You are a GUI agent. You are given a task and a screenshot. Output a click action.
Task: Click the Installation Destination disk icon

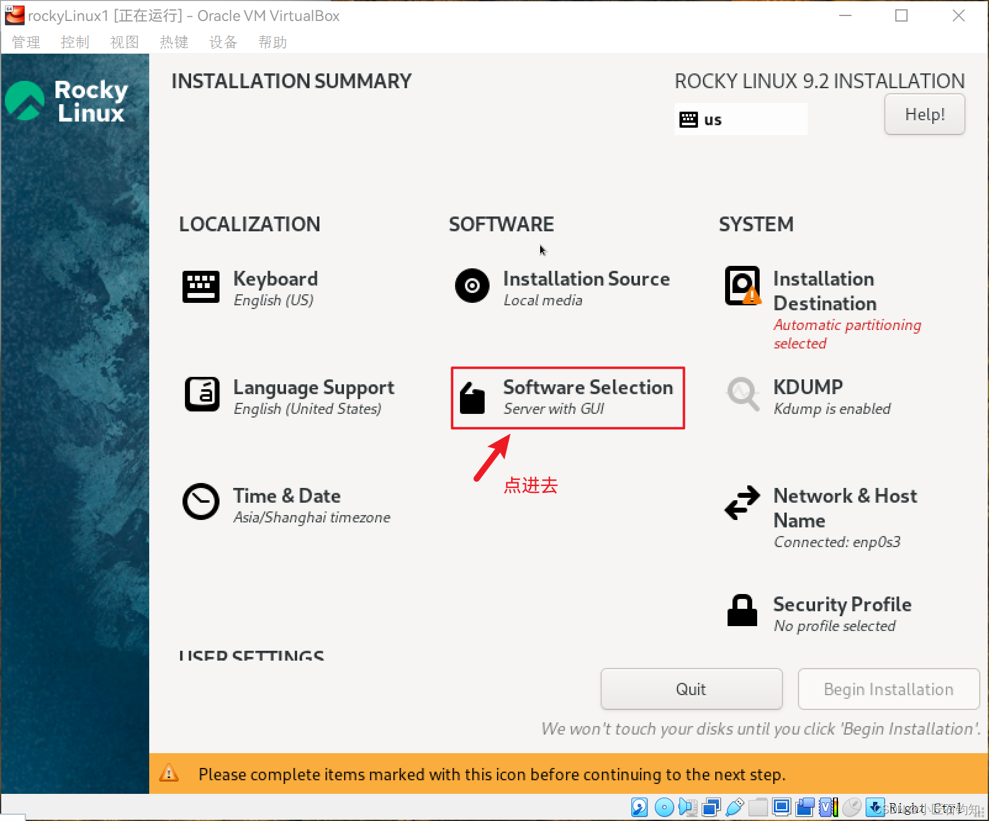click(x=743, y=286)
